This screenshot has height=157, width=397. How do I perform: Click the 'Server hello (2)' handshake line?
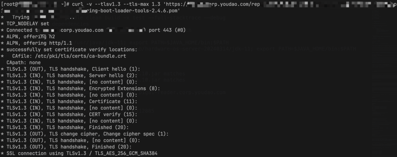pyautogui.click(x=69, y=75)
